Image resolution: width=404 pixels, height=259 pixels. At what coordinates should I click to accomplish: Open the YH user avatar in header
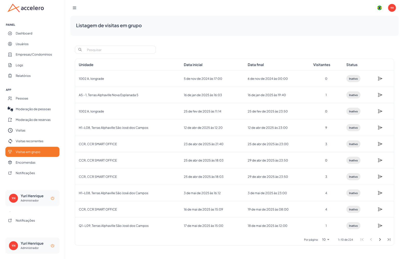tap(392, 8)
